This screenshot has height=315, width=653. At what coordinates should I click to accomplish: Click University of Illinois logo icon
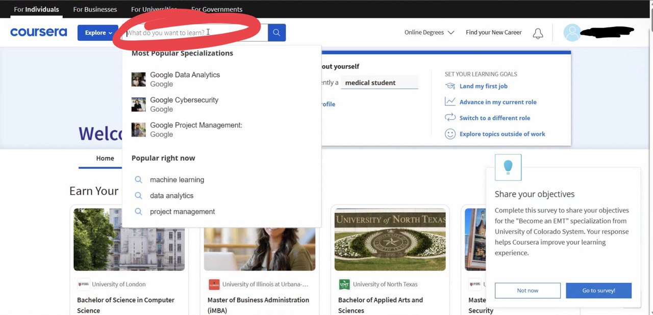pyautogui.click(x=214, y=284)
